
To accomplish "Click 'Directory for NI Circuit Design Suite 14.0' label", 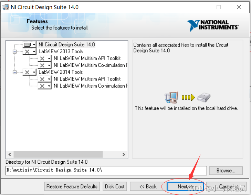I will point(46,162).
